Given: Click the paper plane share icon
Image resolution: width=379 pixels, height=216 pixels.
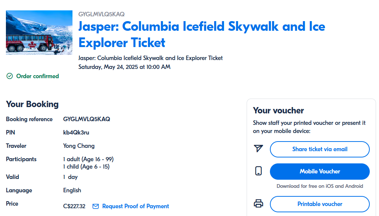Looking at the screenshot, I should tap(258, 149).
